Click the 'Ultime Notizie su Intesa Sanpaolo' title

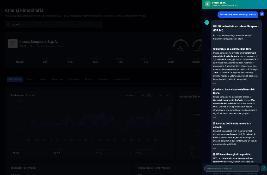pyautogui.click(x=236, y=28)
